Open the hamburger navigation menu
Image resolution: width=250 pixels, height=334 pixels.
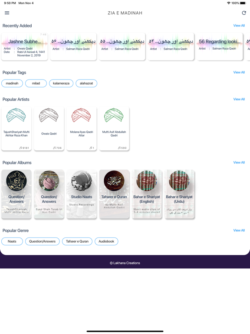[7, 13]
